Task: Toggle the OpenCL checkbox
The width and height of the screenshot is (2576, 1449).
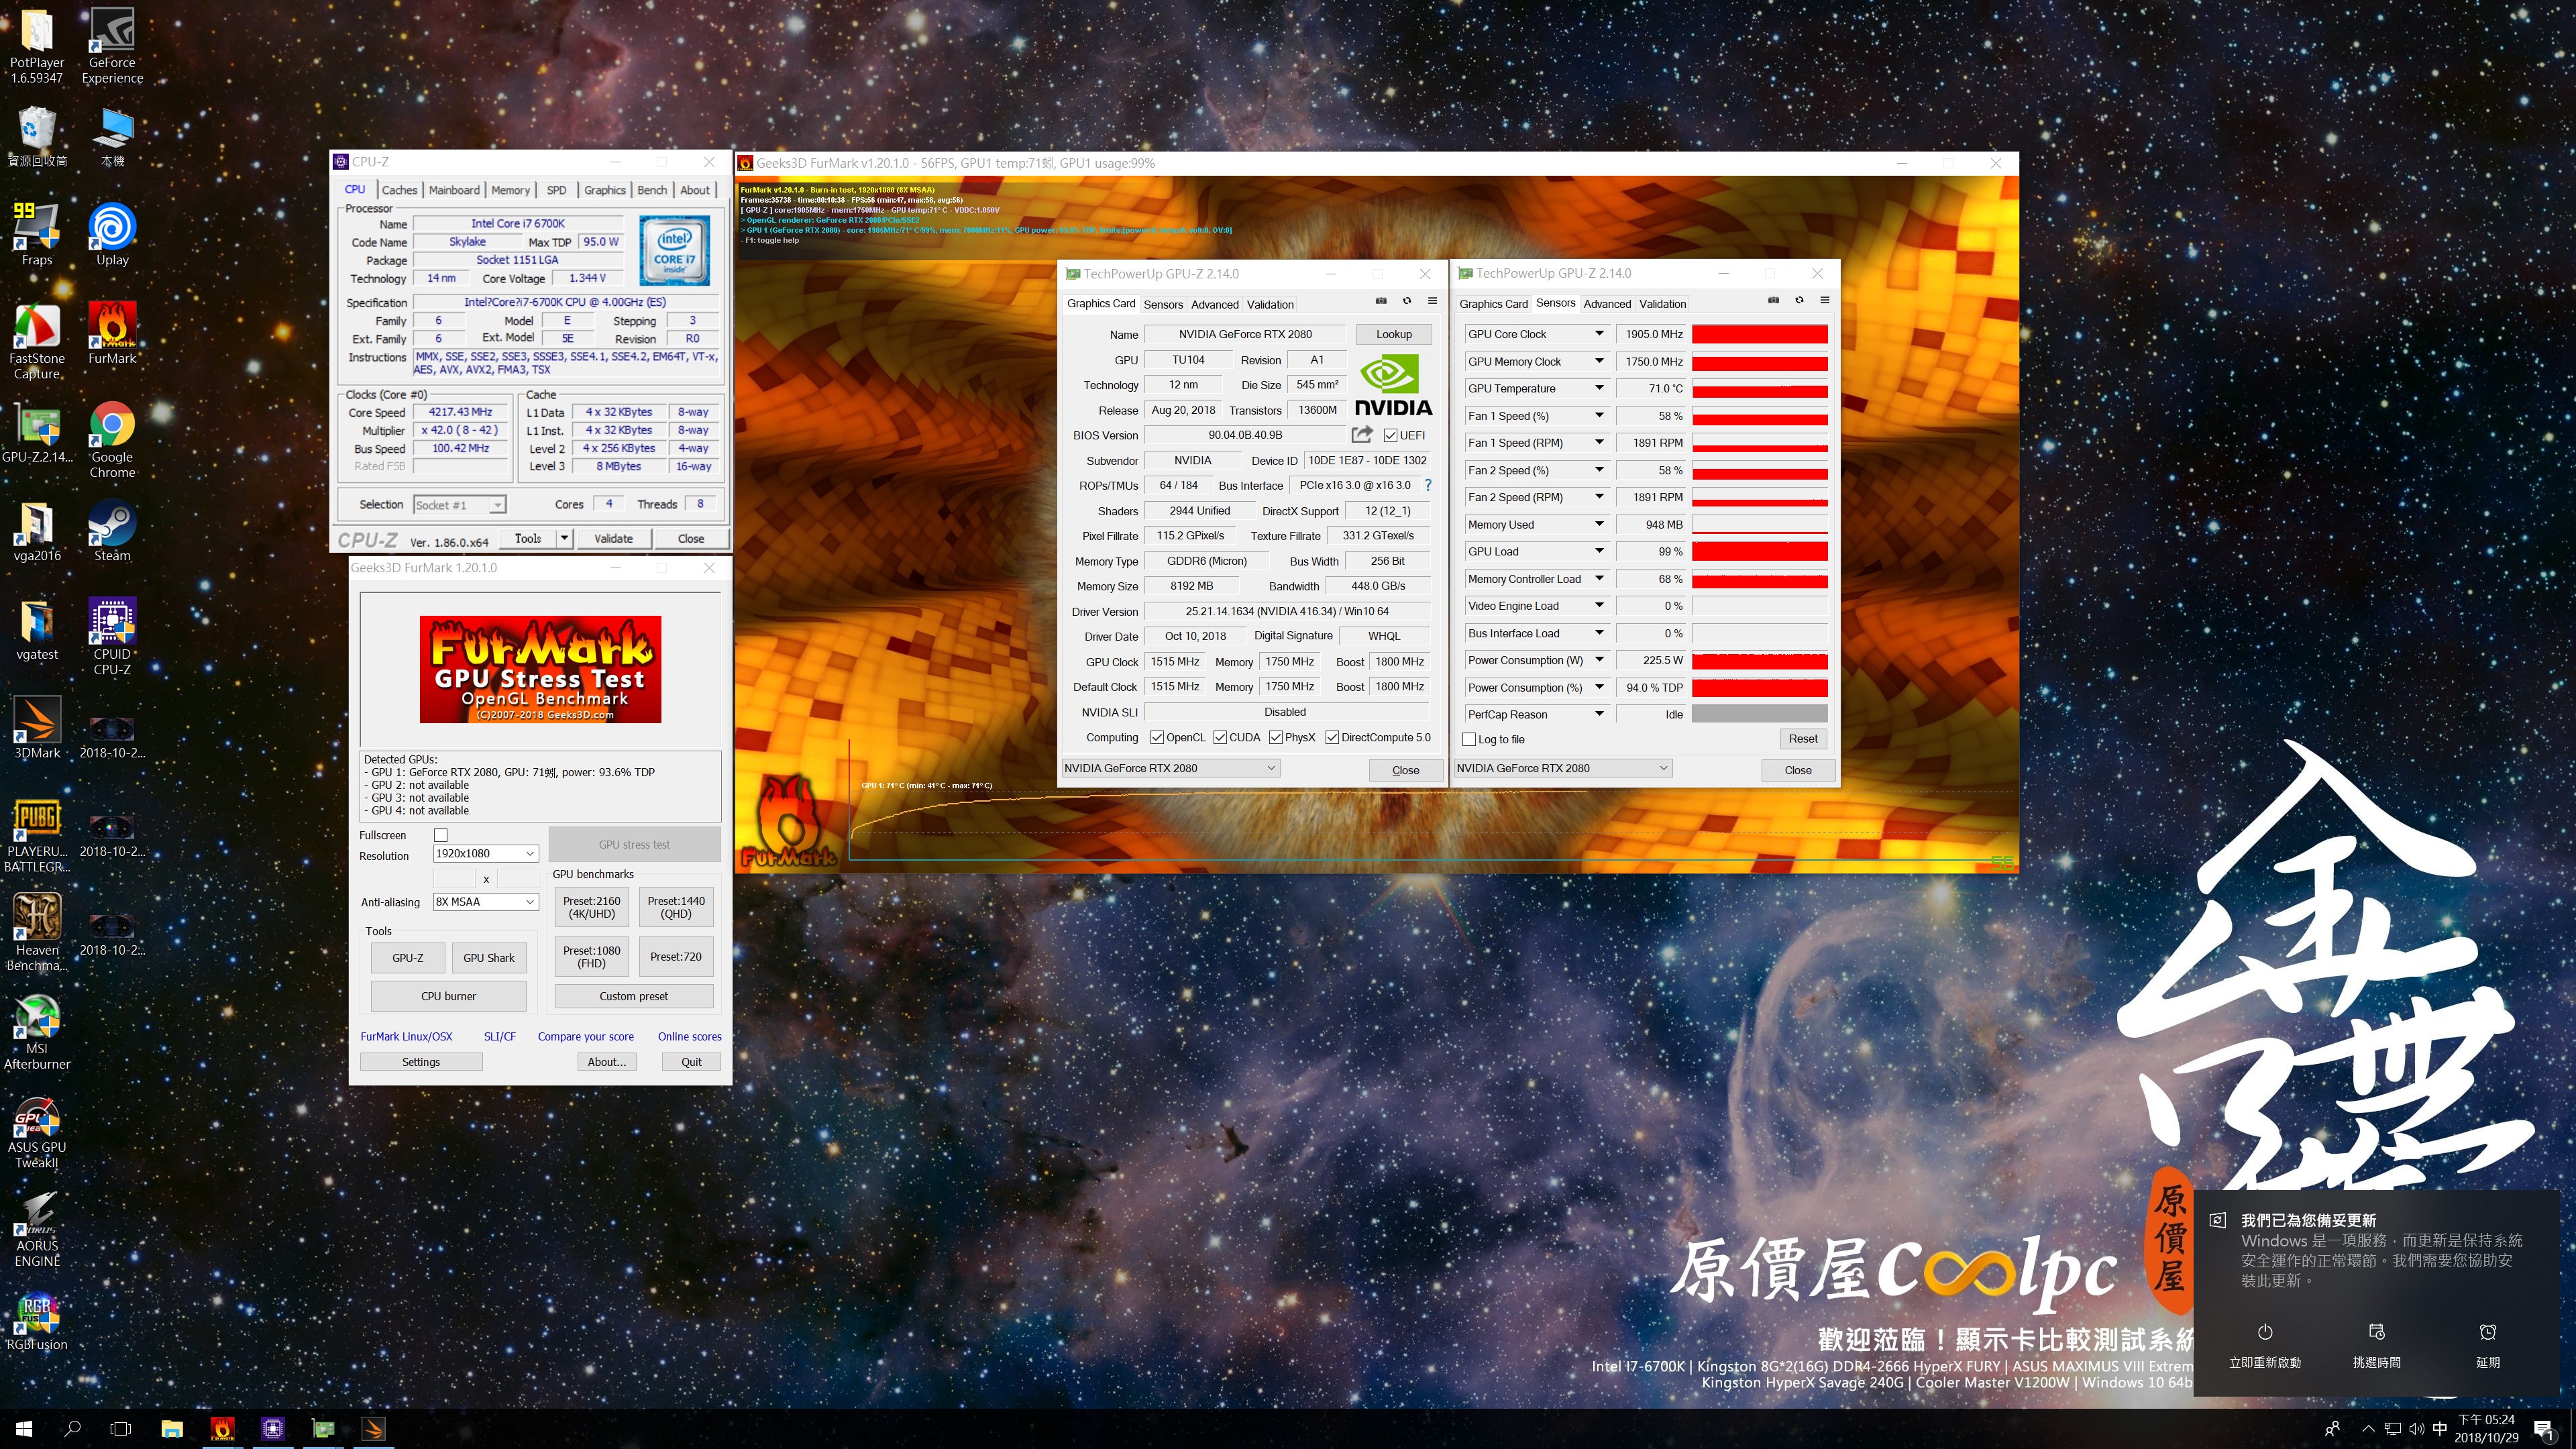Action: coord(1157,737)
